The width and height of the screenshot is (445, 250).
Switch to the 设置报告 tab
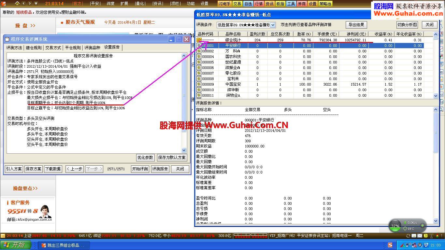coord(112,47)
